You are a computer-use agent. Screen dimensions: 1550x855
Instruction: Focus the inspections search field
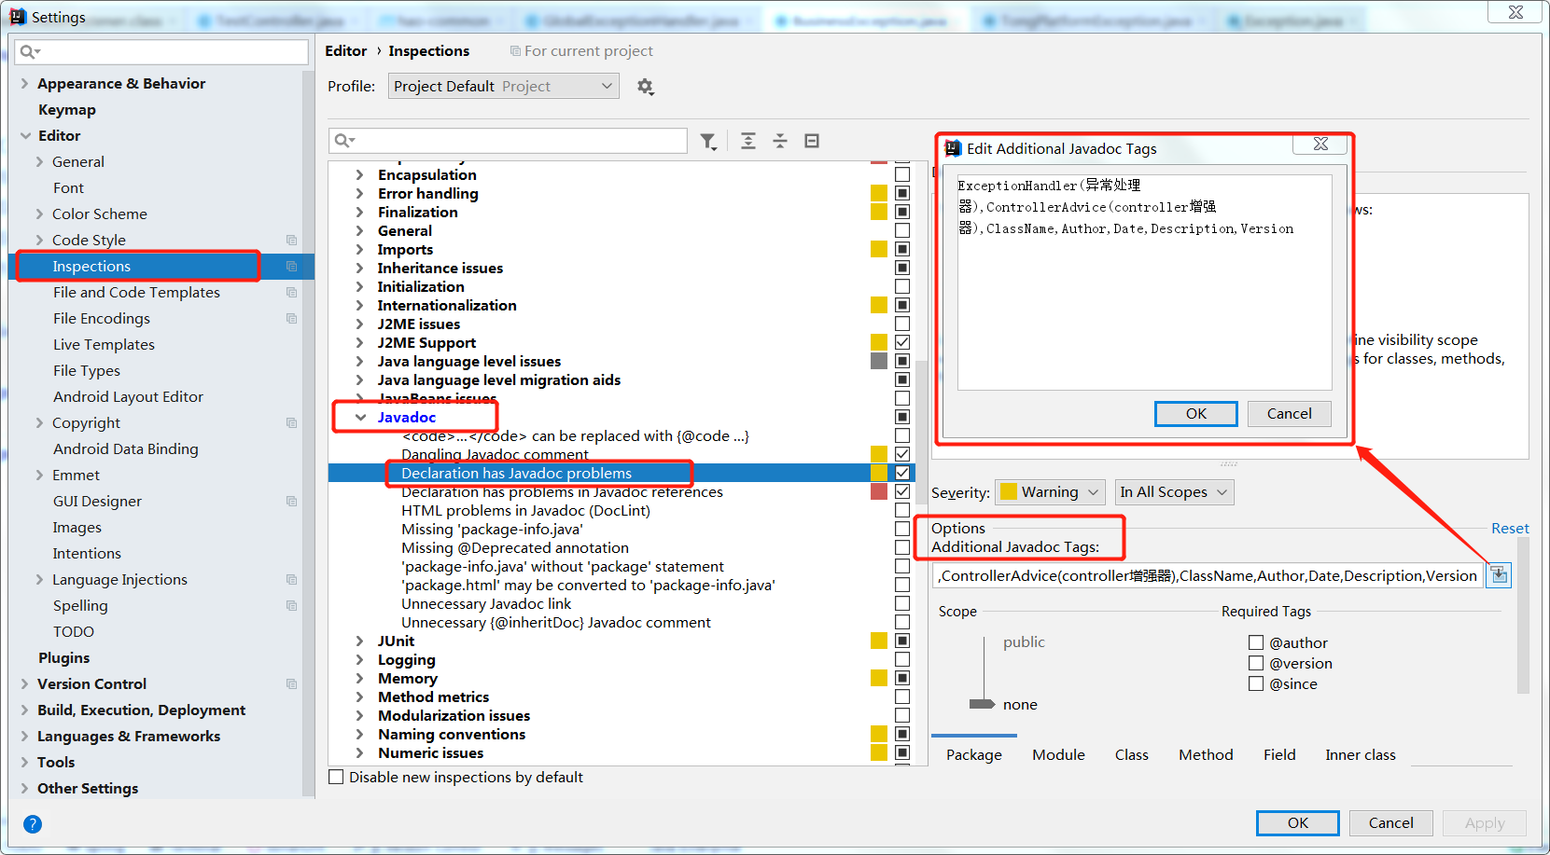click(x=508, y=141)
